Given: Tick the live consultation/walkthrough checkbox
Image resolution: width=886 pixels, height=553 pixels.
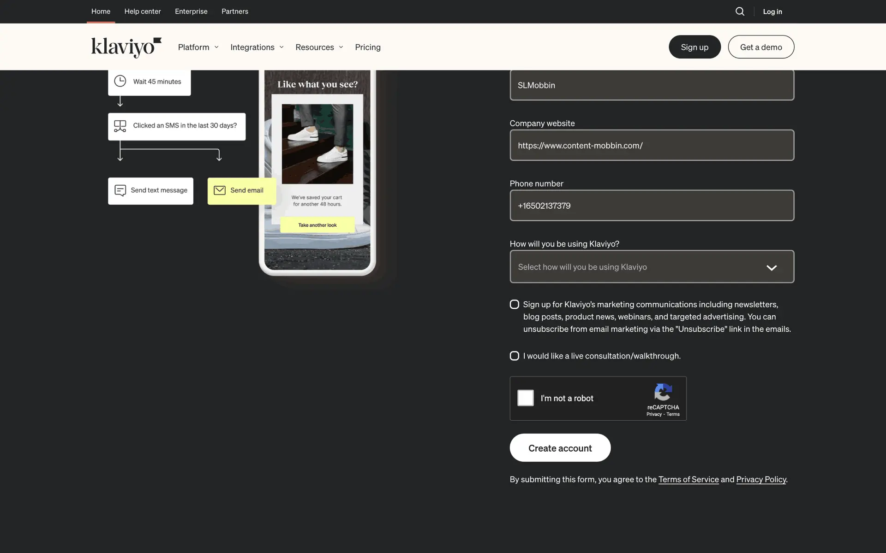Looking at the screenshot, I should [514, 356].
